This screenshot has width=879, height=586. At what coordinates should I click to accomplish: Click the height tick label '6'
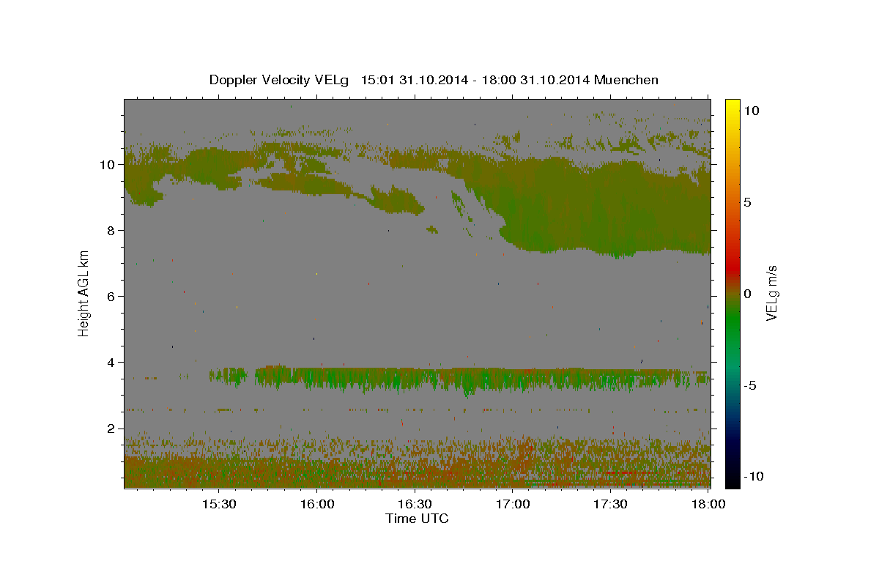coord(111,297)
